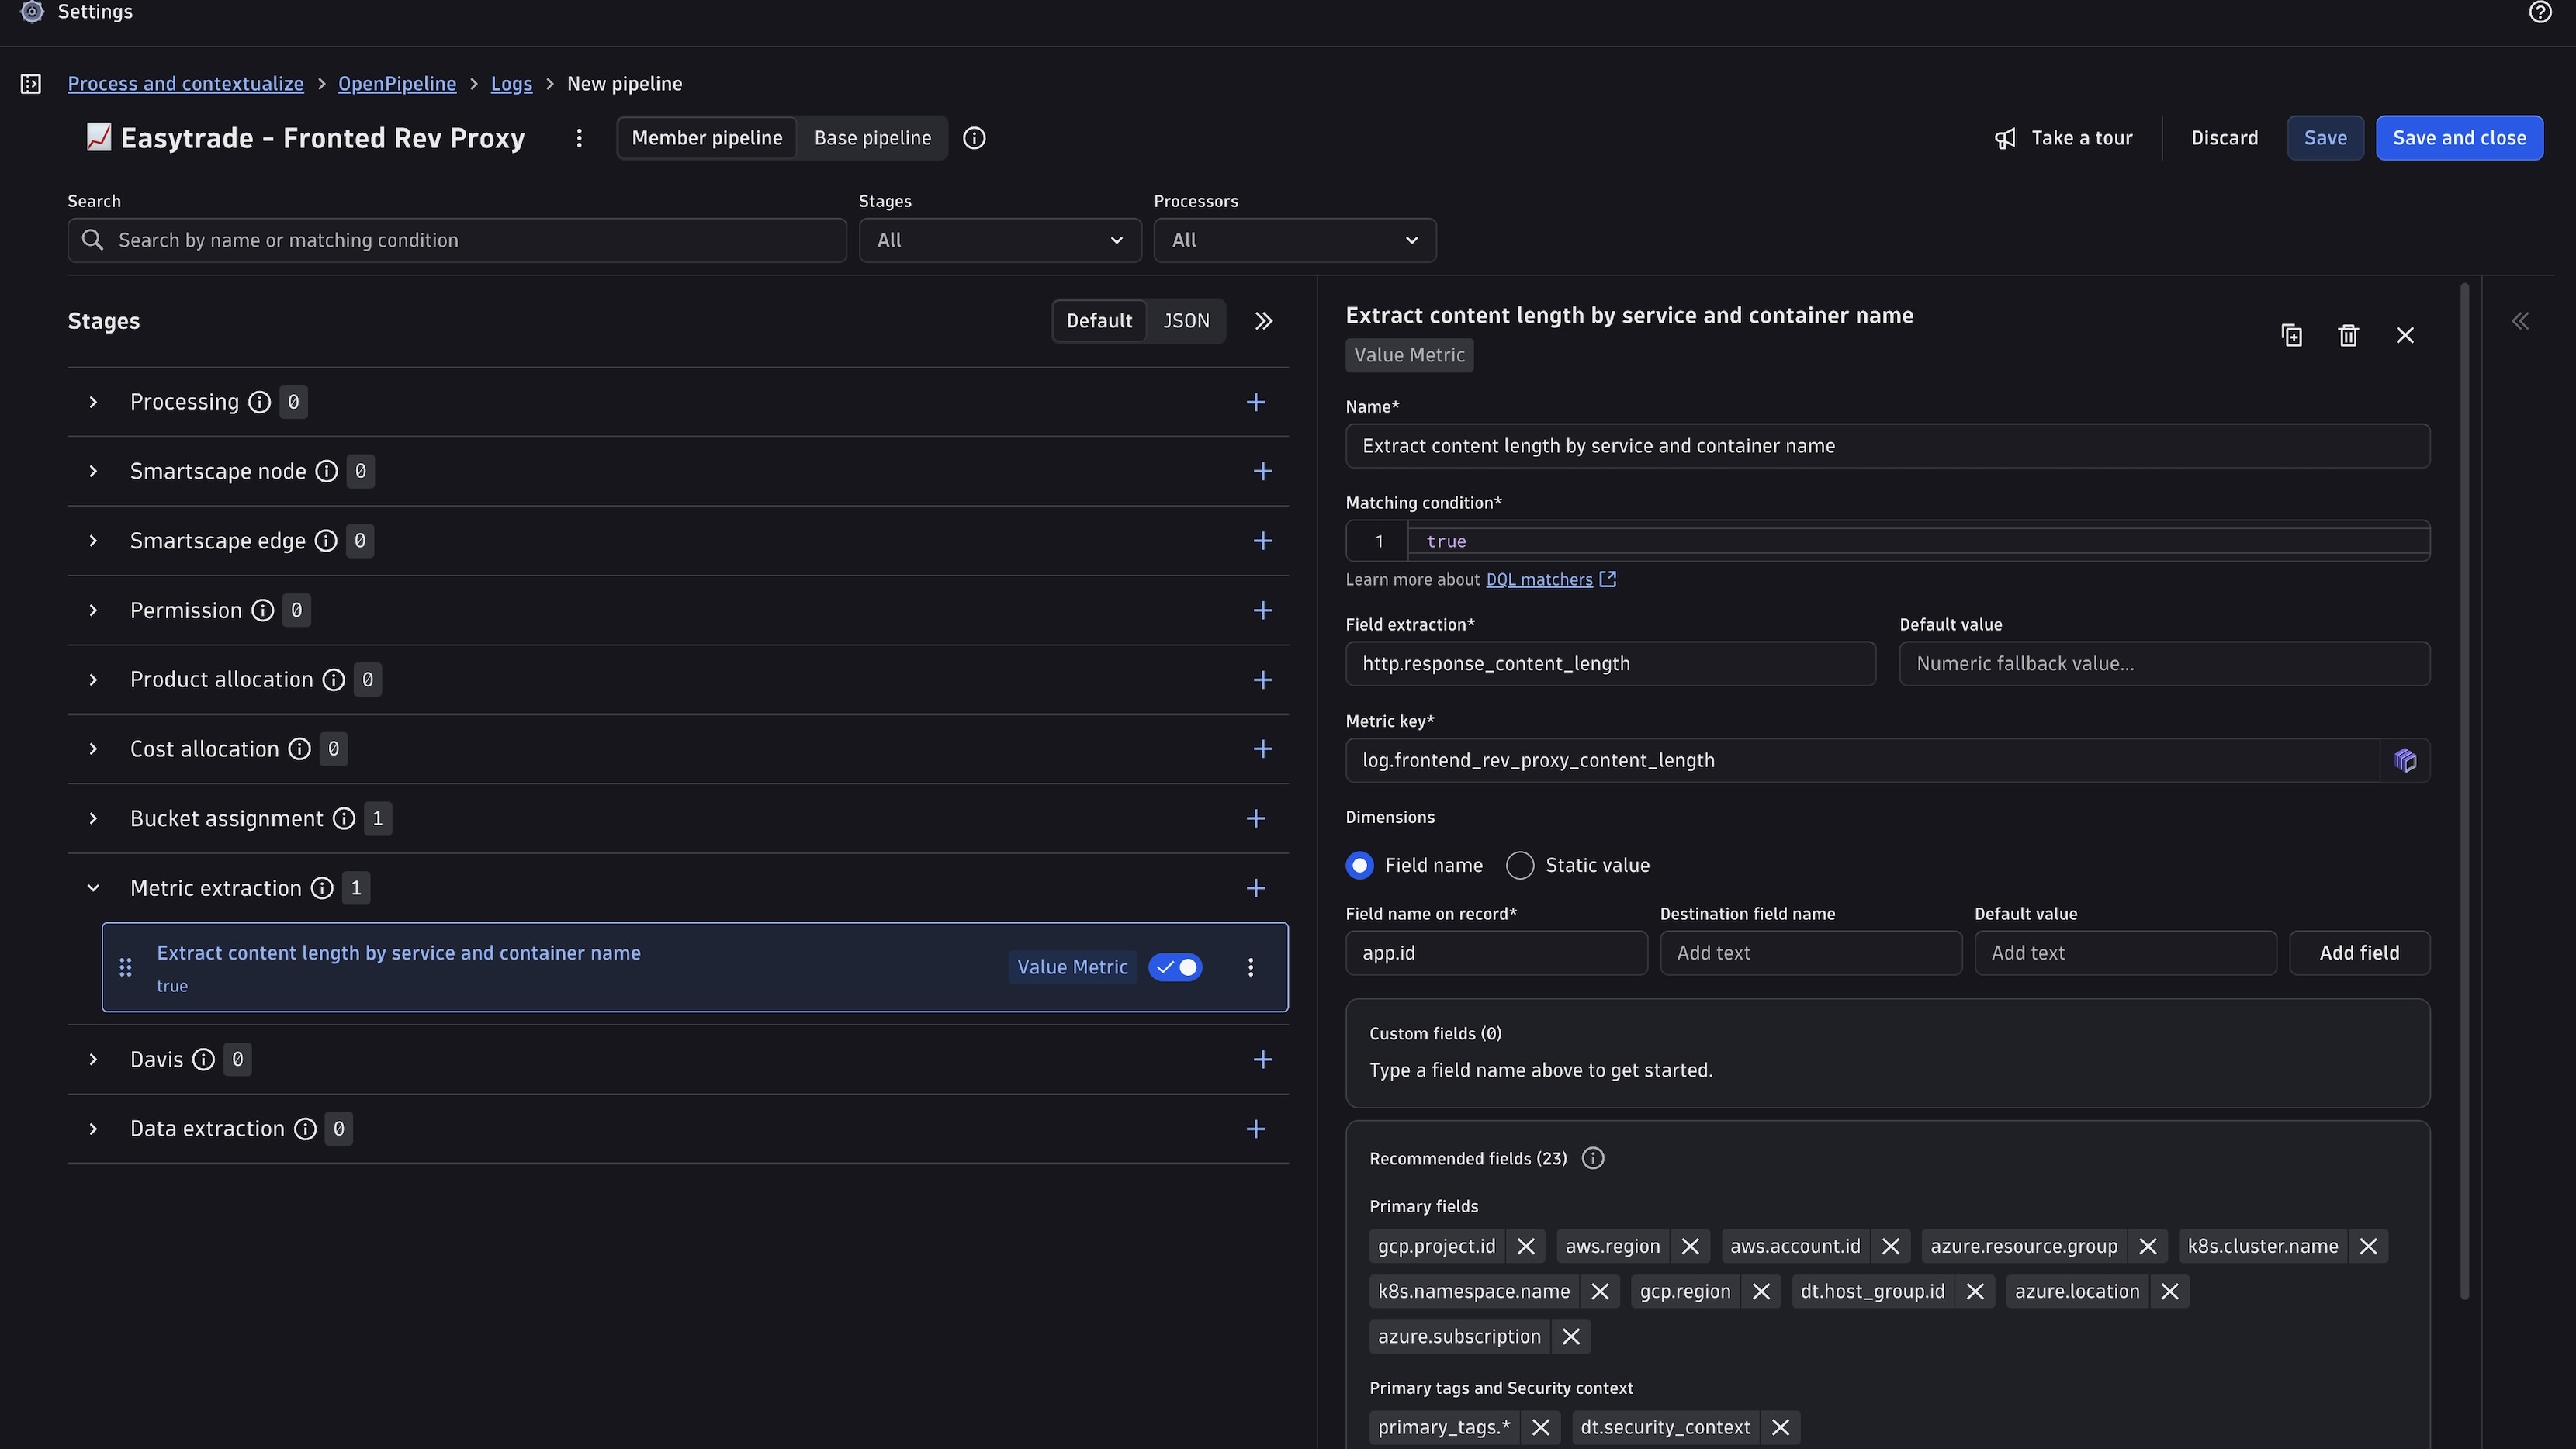Add a processor to Smartscape edge stage

(1263, 541)
